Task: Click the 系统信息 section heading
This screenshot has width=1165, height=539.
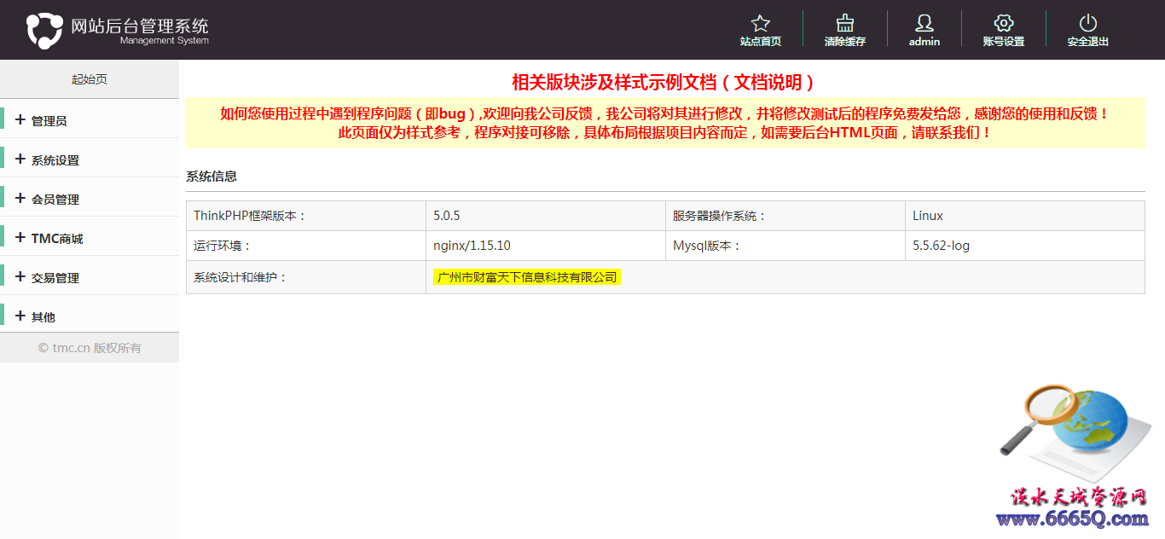Action: [212, 177]
